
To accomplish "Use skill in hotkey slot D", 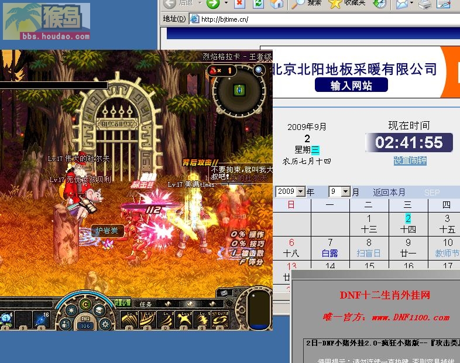I will click(166, 320).
